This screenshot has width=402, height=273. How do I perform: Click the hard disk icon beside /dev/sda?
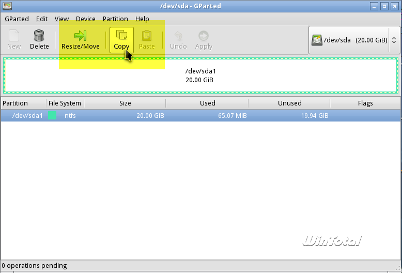(317, 40)
